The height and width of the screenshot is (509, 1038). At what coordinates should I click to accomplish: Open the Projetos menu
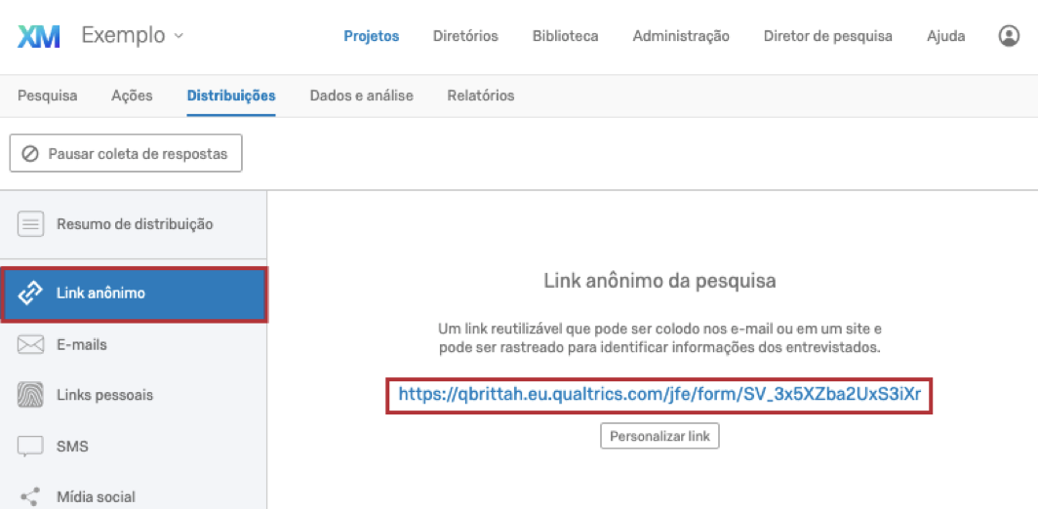click(x=372, y=36)
